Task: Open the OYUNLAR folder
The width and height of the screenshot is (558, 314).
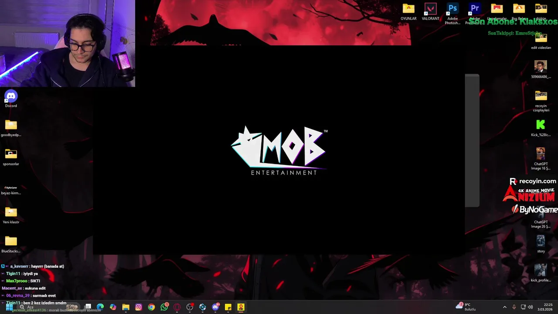Action: (x=408, y=12)
